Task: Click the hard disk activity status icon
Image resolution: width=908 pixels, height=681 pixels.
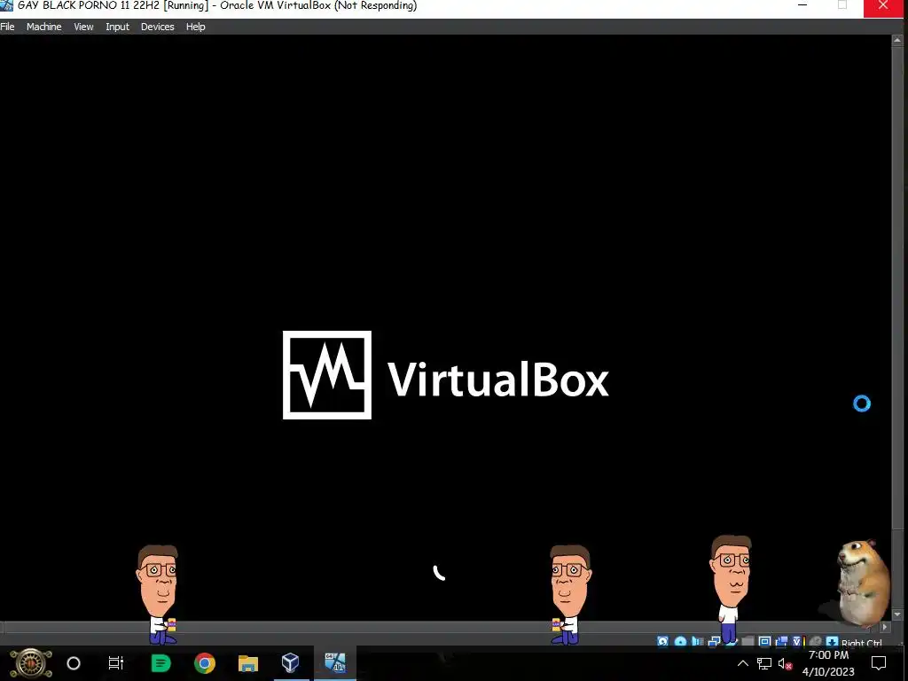Action: click(662, 642)
